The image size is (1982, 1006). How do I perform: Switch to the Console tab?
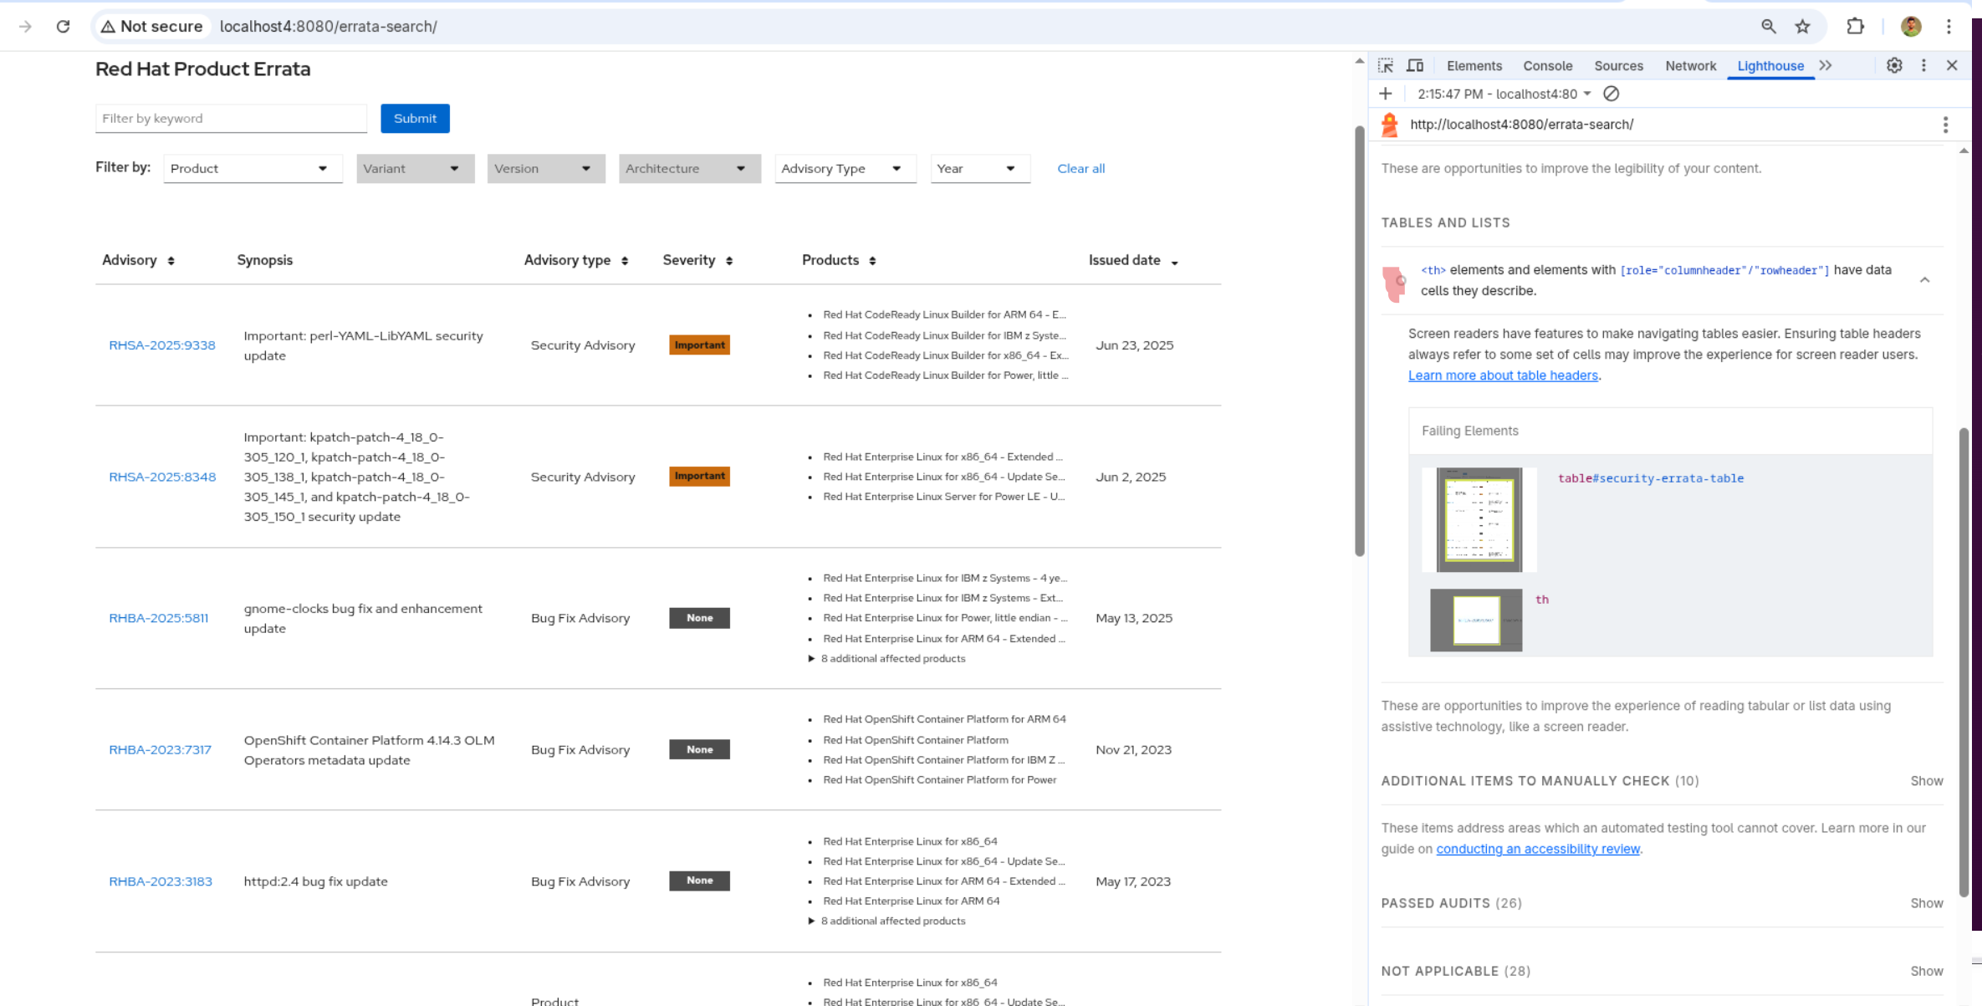pyautogui.click(x=1547, y=66)
